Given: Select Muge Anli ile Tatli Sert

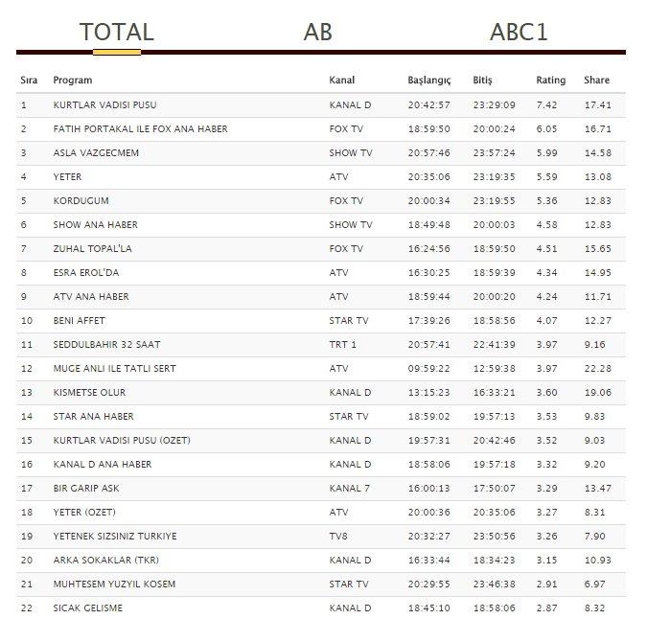Looking at the screenshot, I should point(114,368).
